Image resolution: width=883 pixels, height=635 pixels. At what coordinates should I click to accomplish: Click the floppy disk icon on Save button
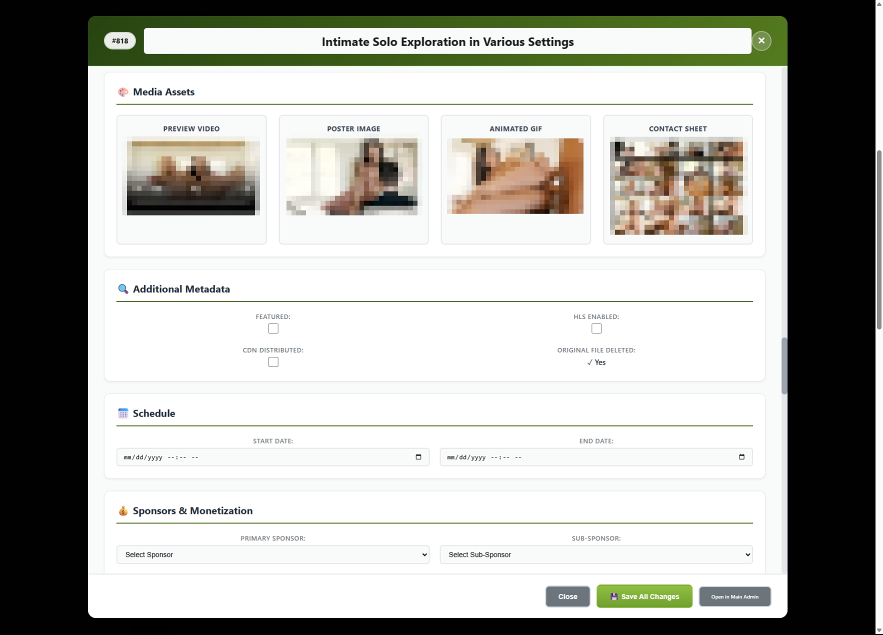click(x=614, y=596)
